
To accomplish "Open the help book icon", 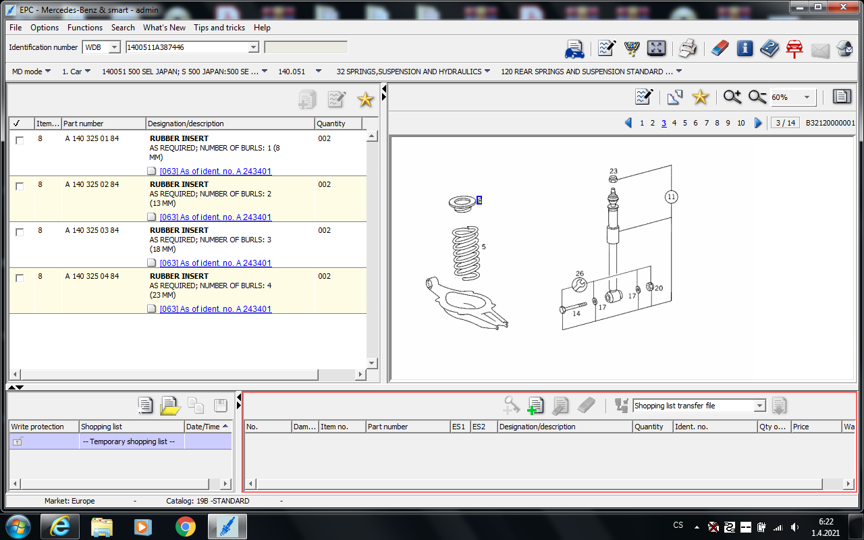I will [769, 49].
